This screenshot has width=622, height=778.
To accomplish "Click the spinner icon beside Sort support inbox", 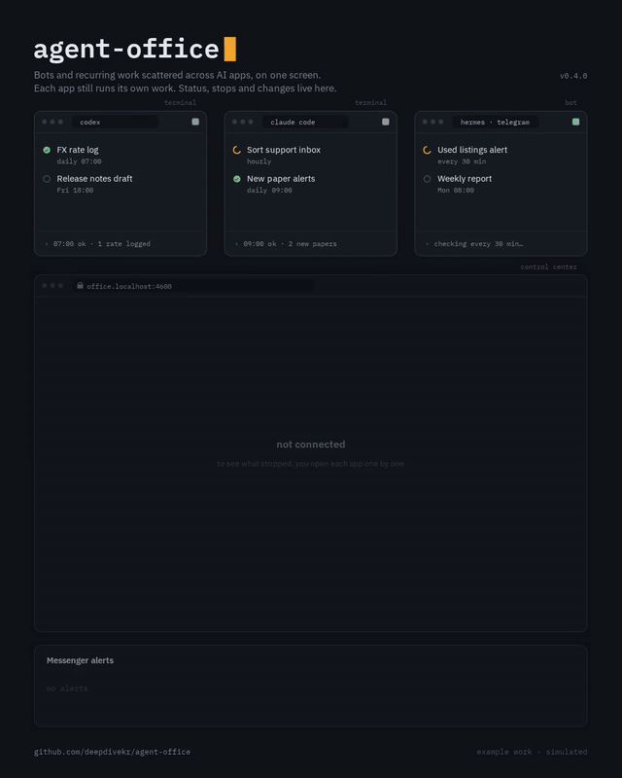I will (x=236, y=150).
